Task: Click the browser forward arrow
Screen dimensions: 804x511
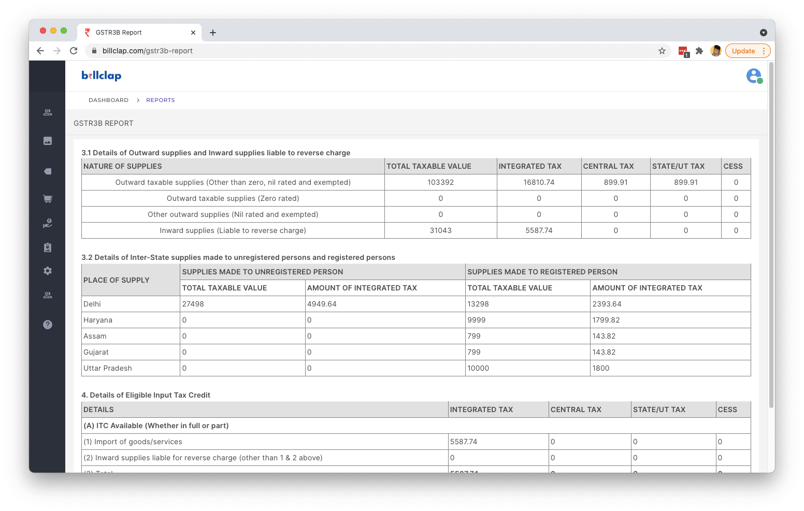Action: (57, 51)
